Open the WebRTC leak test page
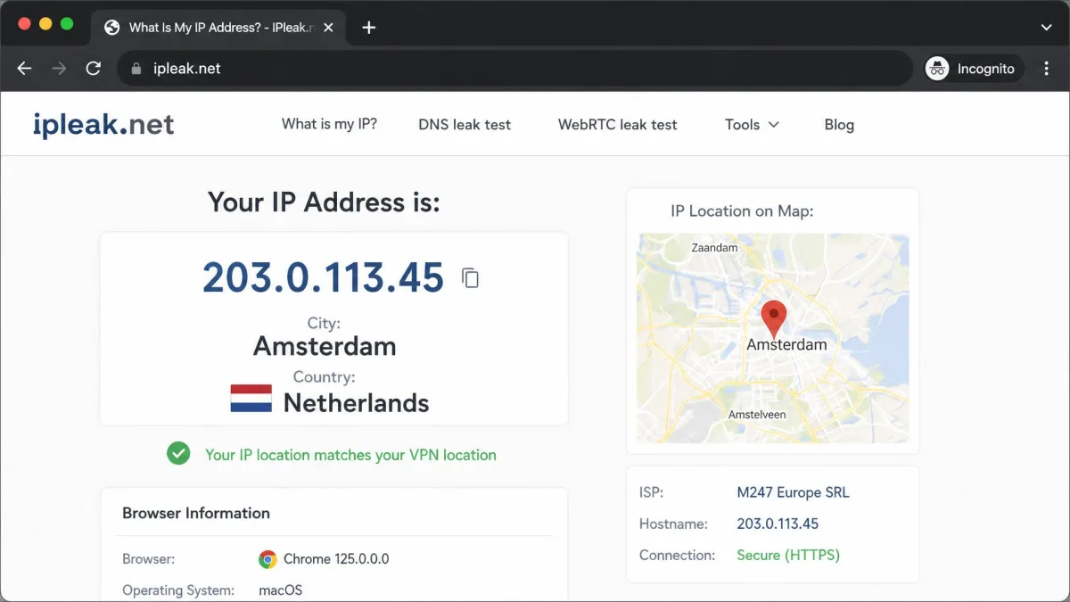 coord(618,125)
